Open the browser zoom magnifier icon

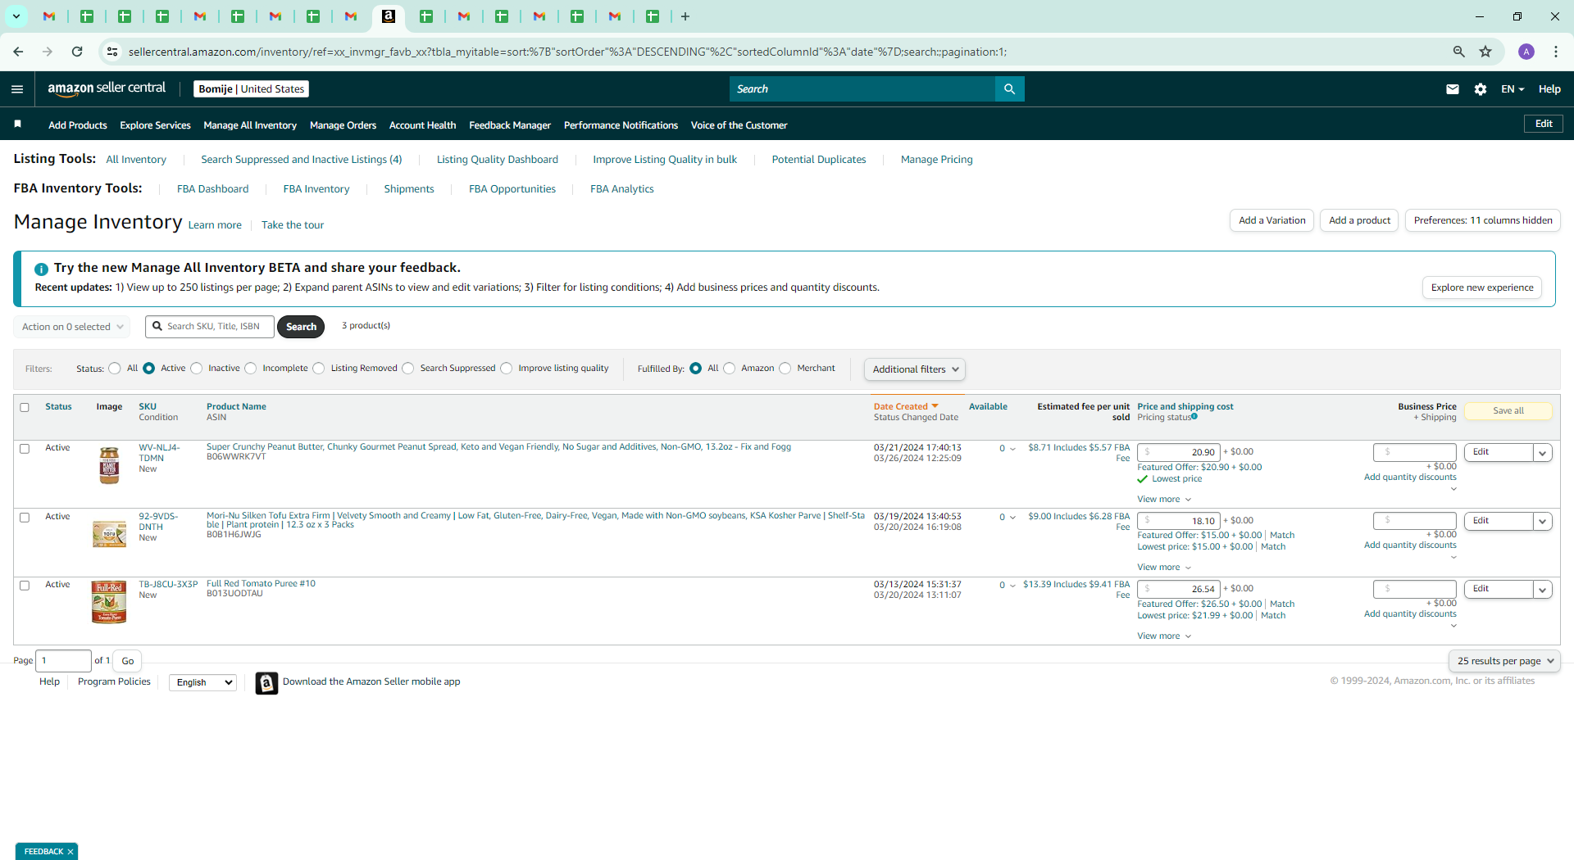coord(1459,52)
